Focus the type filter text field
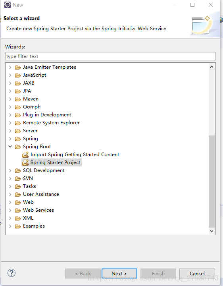223x286 pixels. pos(110,56)
